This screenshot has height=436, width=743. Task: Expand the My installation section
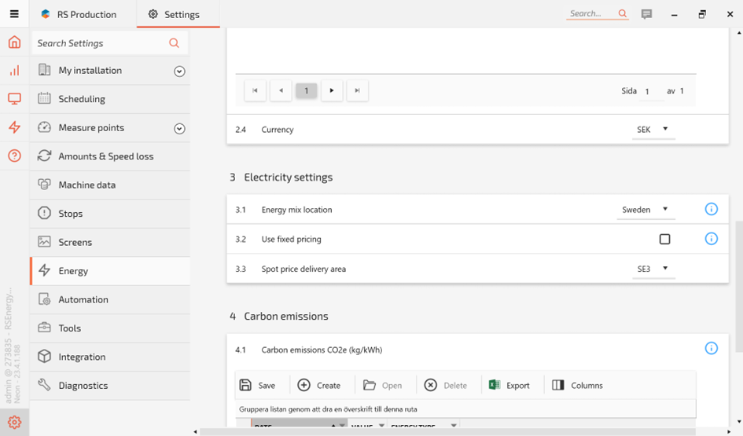(x=179, y=71)
